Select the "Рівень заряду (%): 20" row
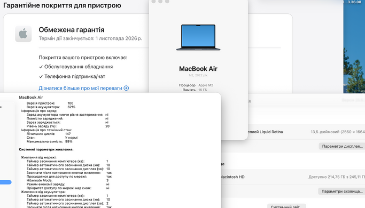 click(x=68, y=126)
